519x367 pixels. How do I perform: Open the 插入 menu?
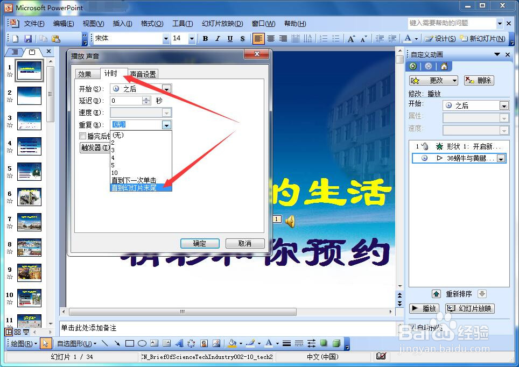click(122, 24)
